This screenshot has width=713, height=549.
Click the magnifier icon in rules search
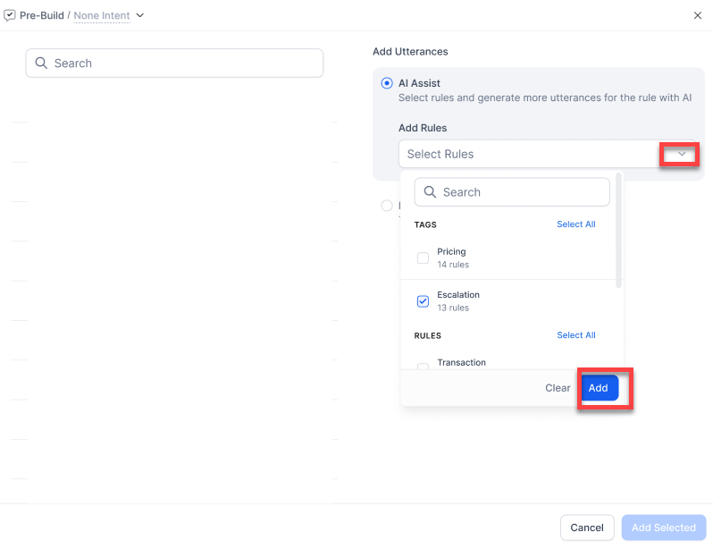click(x=430, y=192)
